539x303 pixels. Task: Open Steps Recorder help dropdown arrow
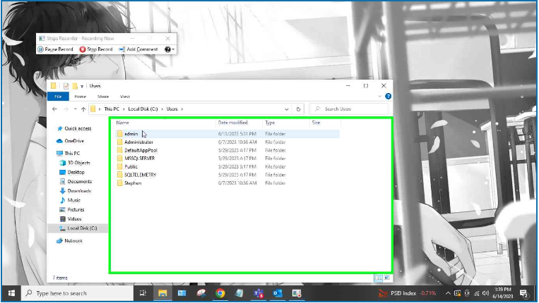(x=173, y=49)
